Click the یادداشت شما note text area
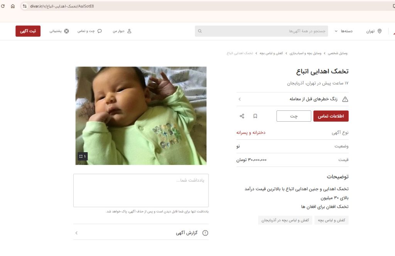 [x=141, y=190]
